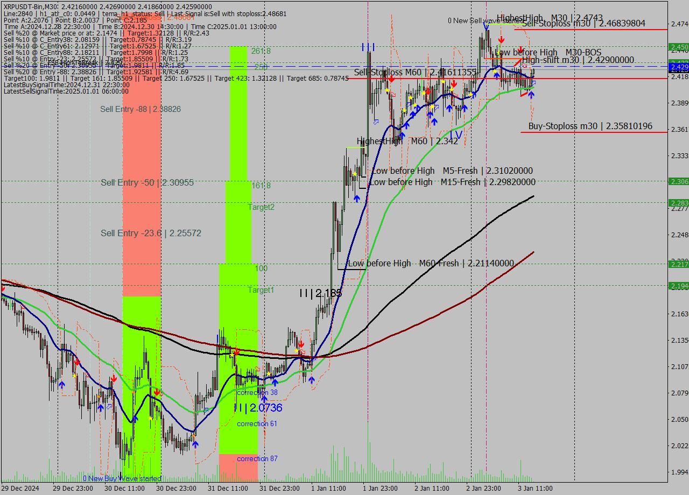Click the 2.050 price axis value
Screen dimensions: 689x495
(x=679, y=420)
